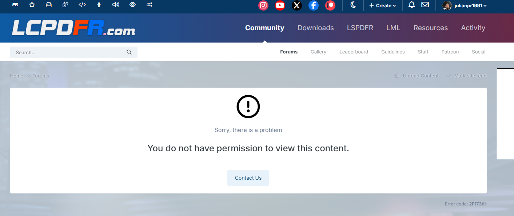Image resolution: width=514 pixels, height=216 pixels.
Task: Open julianpr1991 user menu
Action: pos(470,5)
